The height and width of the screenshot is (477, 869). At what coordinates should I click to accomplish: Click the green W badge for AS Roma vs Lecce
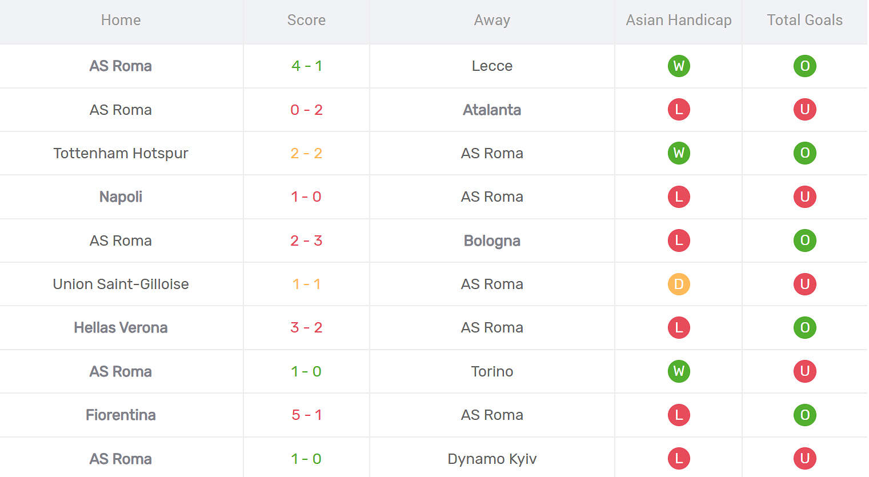(x=678, y=66)
